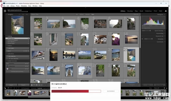Expand the Comments panel
The height and width of the screenshot is (101, 171).
click(165, 42)
